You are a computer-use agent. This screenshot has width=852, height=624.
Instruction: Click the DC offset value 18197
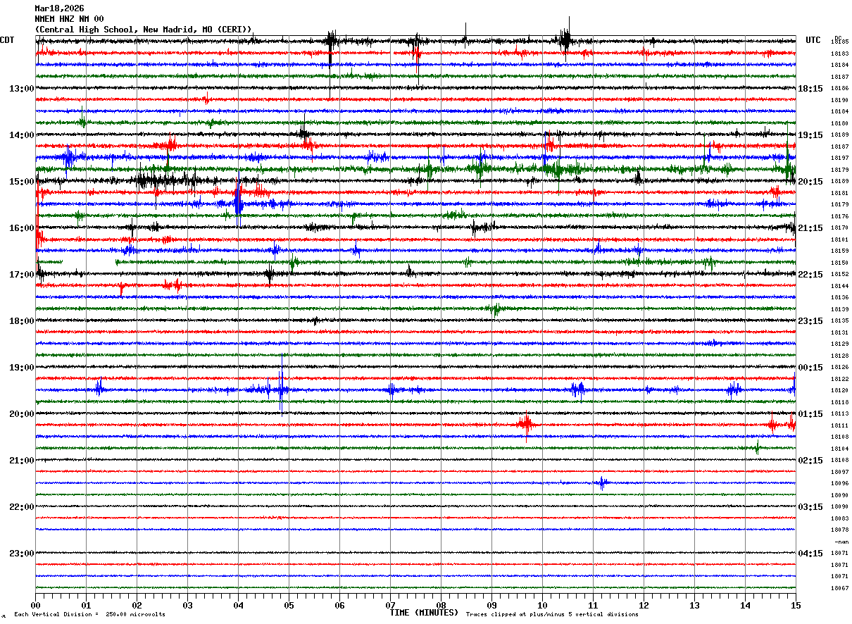coord(839,158)
